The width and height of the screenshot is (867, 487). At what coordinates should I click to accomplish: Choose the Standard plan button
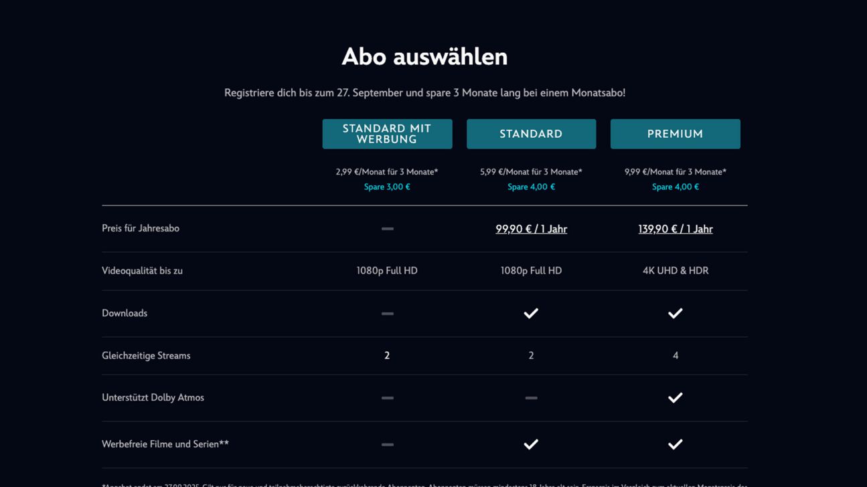coord(531,134)
